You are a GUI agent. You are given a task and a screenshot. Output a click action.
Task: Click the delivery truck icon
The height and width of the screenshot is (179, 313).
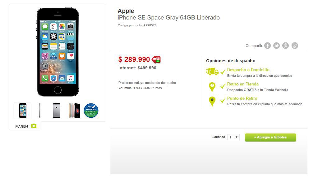click(x=212, y=72)
